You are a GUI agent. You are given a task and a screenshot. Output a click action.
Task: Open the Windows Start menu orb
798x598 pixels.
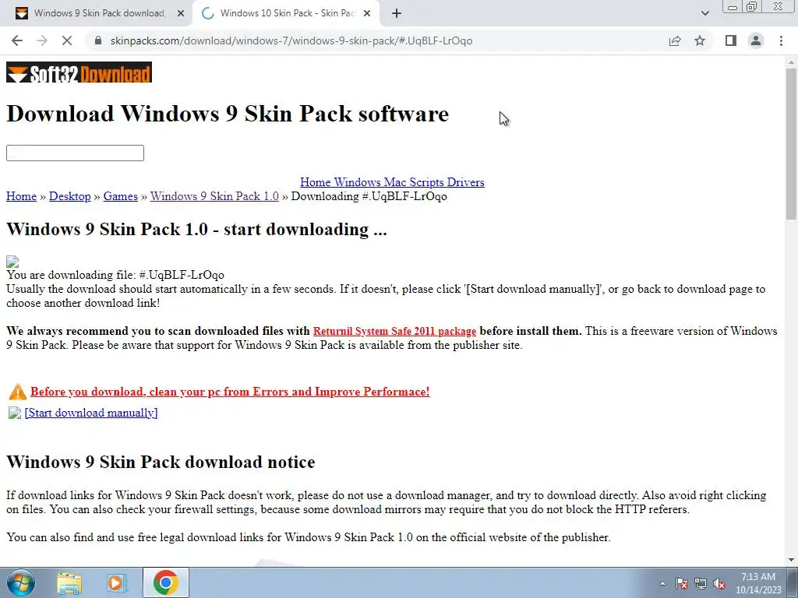(20, 582)
